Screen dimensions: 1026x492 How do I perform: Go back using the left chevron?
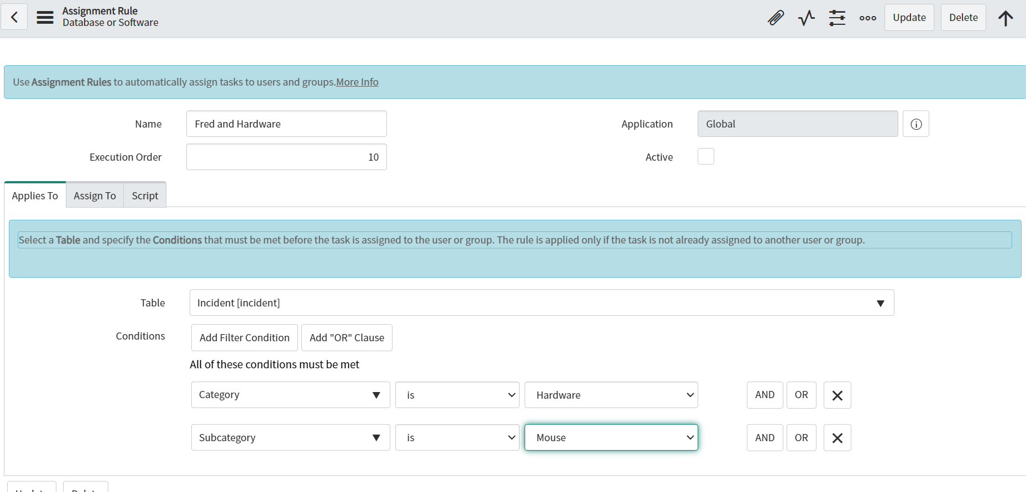(14, 18)
